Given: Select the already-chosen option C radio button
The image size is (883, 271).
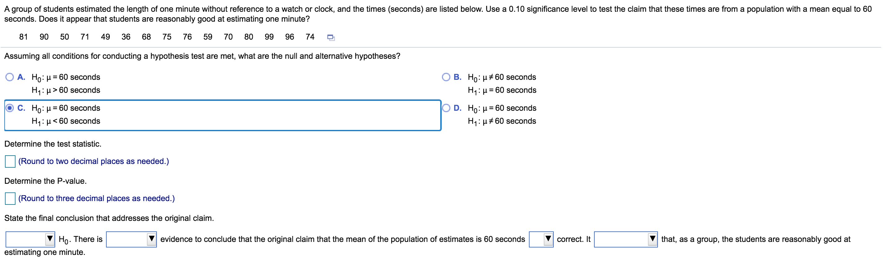Looking at the screenshot, I should [x=9, y=108].
